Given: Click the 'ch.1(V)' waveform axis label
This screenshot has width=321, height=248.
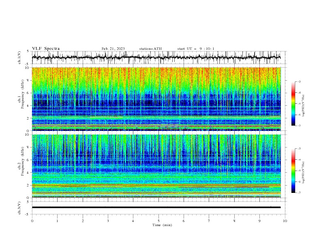Looking at the screenshot, I should (x=19, y=58).
